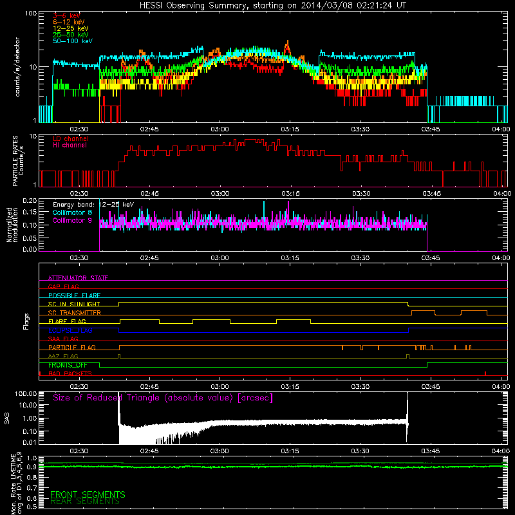Click 03:15 time label under counts panel
This screenshot has height=515, width=515.
pos(290,129)
